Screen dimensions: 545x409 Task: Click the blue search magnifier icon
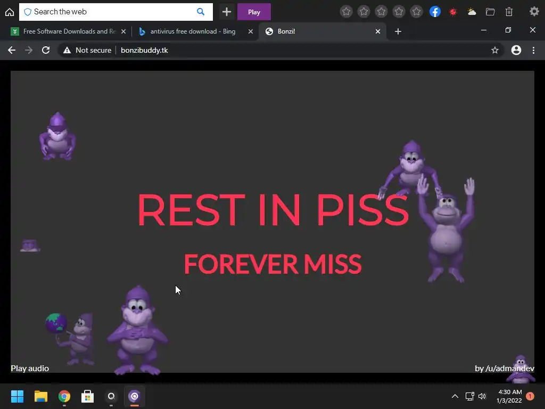point(201,12)
